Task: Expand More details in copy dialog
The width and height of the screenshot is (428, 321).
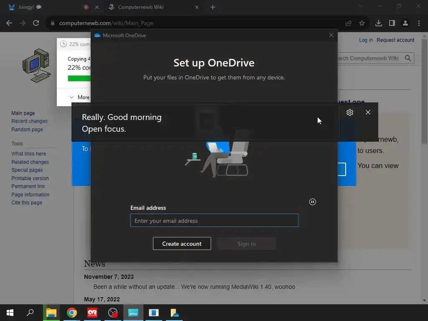Action: (x=79, y=97)
